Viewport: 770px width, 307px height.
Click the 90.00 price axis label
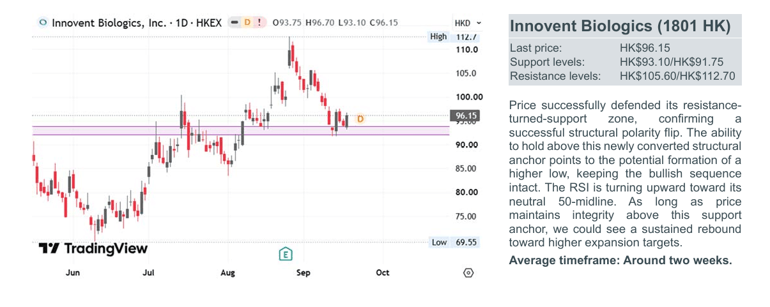point(466,144)
